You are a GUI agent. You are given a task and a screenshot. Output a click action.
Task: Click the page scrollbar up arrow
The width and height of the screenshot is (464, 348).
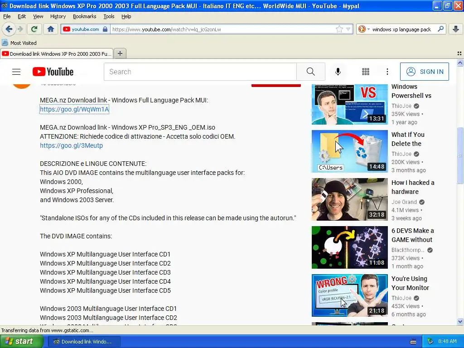tap(460, 63)
